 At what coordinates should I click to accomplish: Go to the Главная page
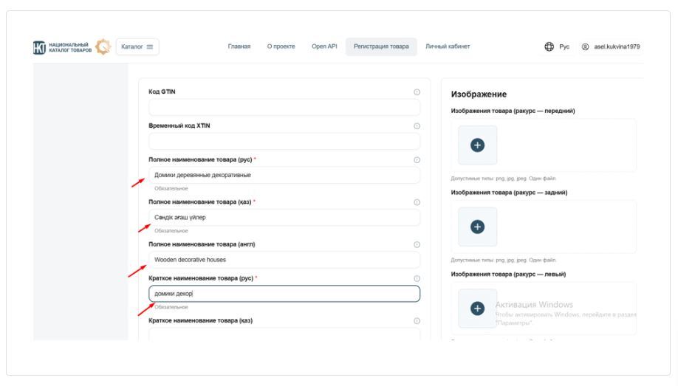[x=239, y=46]
